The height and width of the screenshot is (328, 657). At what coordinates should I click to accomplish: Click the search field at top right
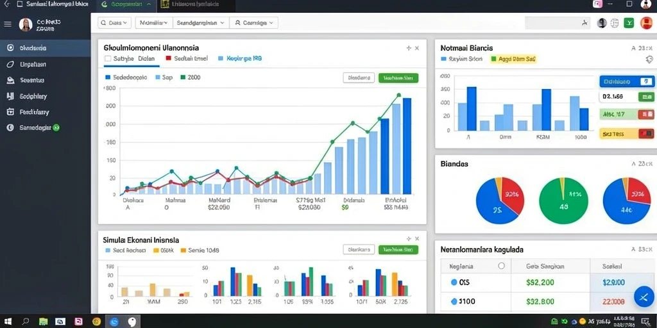(x=558, y=24)
